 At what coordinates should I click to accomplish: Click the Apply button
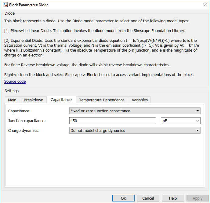click(x=197, y=198)
